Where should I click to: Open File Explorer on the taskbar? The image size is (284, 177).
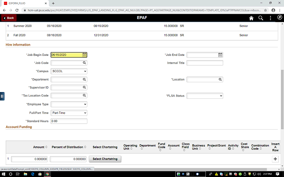click(x=25, y=174)
